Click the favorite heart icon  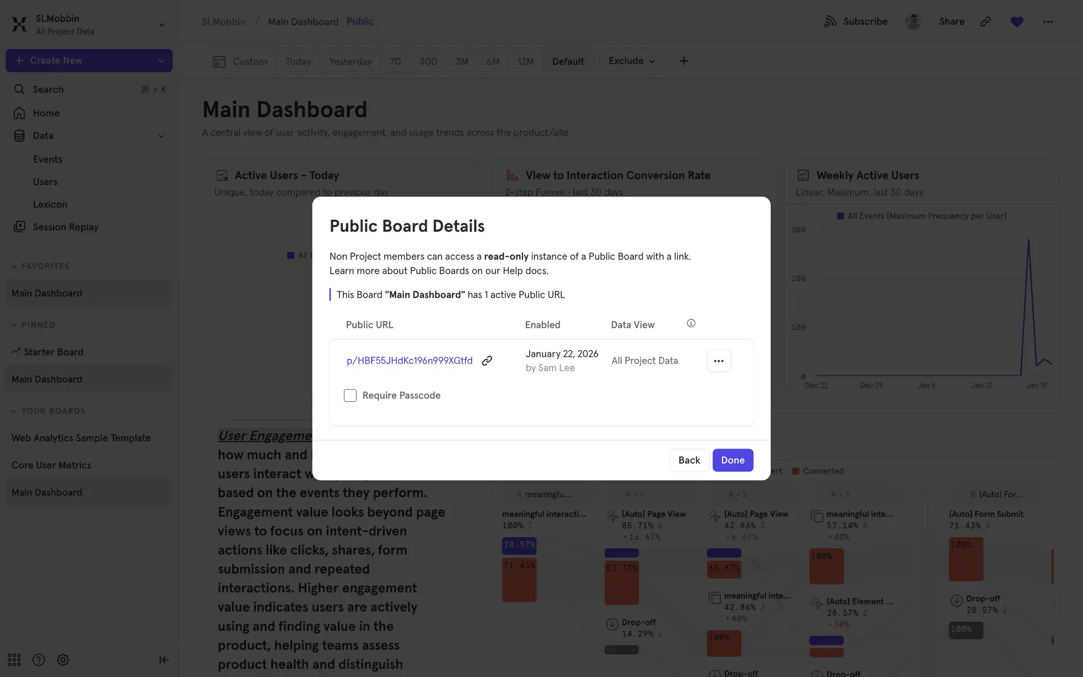coord(1016,21)
